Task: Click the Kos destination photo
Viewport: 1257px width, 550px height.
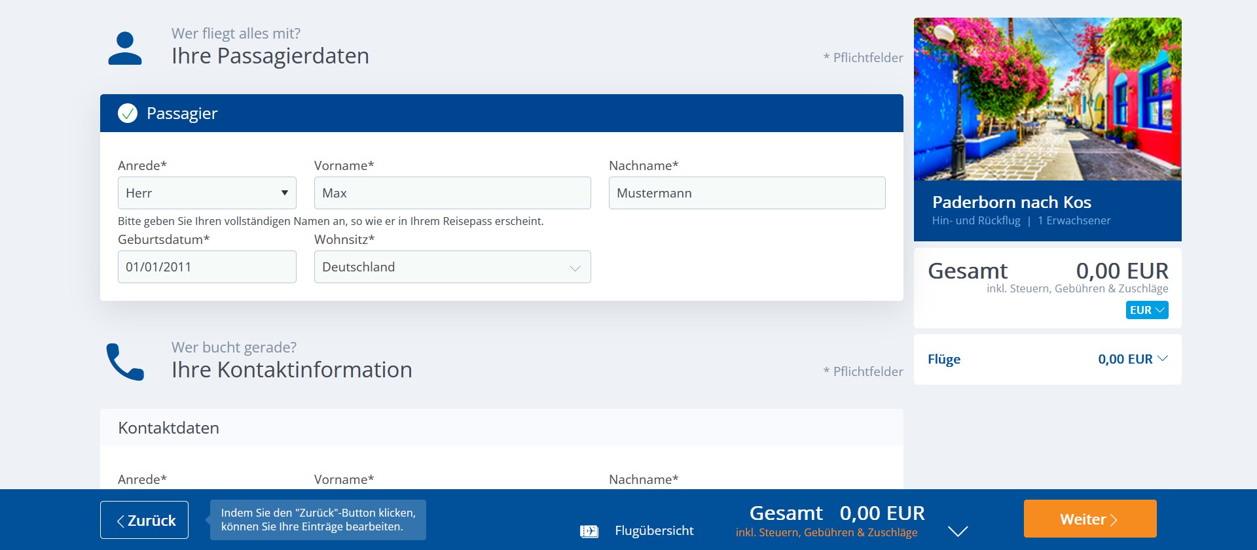Action: point(1047,99)
